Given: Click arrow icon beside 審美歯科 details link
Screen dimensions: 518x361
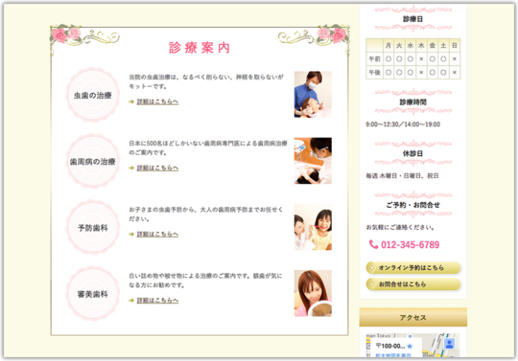Looking at the screenshot, I should [x=131, y=301].
